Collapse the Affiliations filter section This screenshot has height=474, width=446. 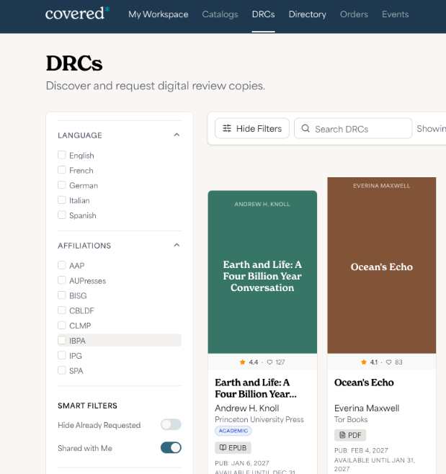pos(177,245)
